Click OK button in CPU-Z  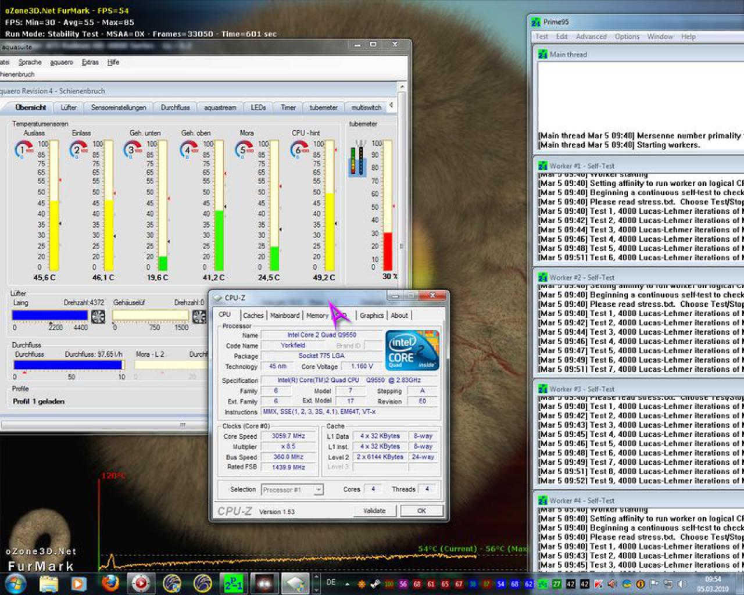(x=422, y=511)
